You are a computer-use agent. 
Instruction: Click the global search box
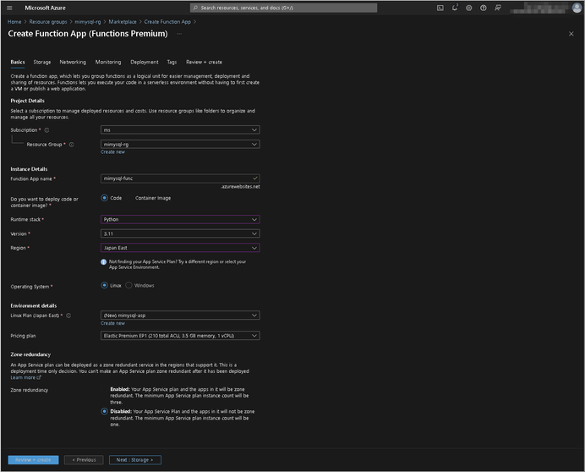click(283, 8)
